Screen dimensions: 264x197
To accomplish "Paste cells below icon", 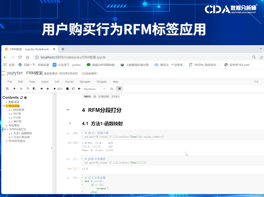I will tap(34, 89).
